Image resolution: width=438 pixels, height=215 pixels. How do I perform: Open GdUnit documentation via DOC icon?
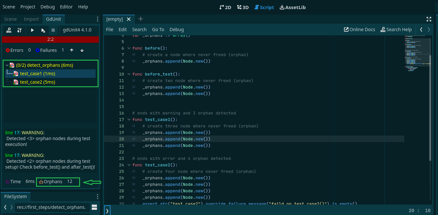(9, 30)
